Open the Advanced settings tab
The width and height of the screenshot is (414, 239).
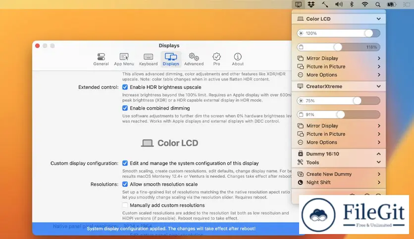194,59
